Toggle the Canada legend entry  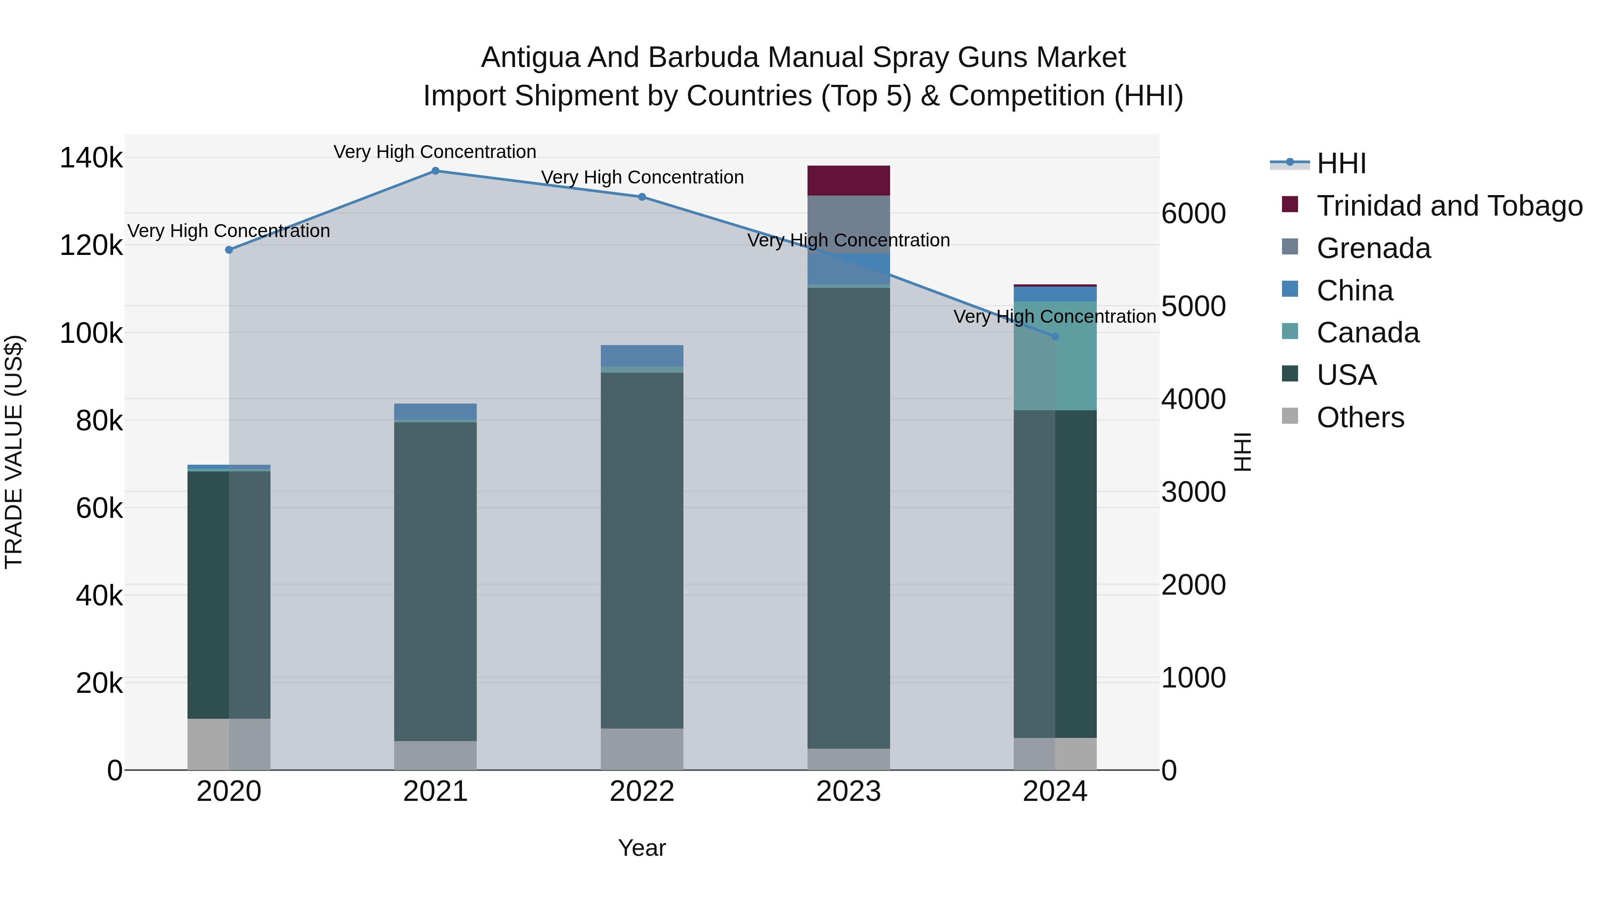point(1351,333)
